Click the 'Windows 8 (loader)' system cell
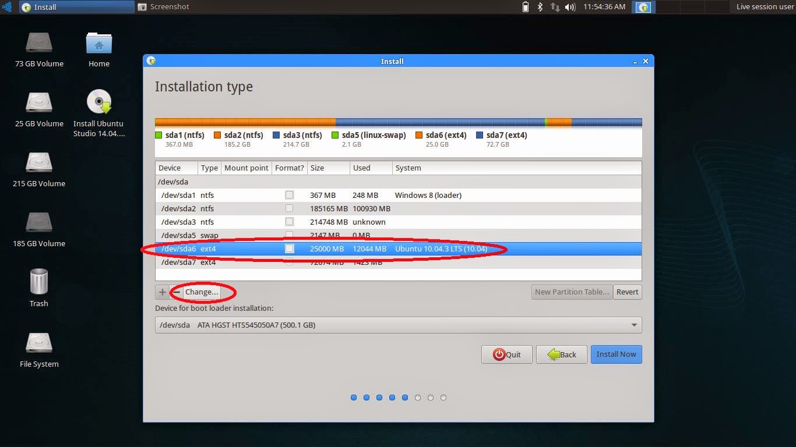The image size is (796, 447). click(x=428, y=195)
